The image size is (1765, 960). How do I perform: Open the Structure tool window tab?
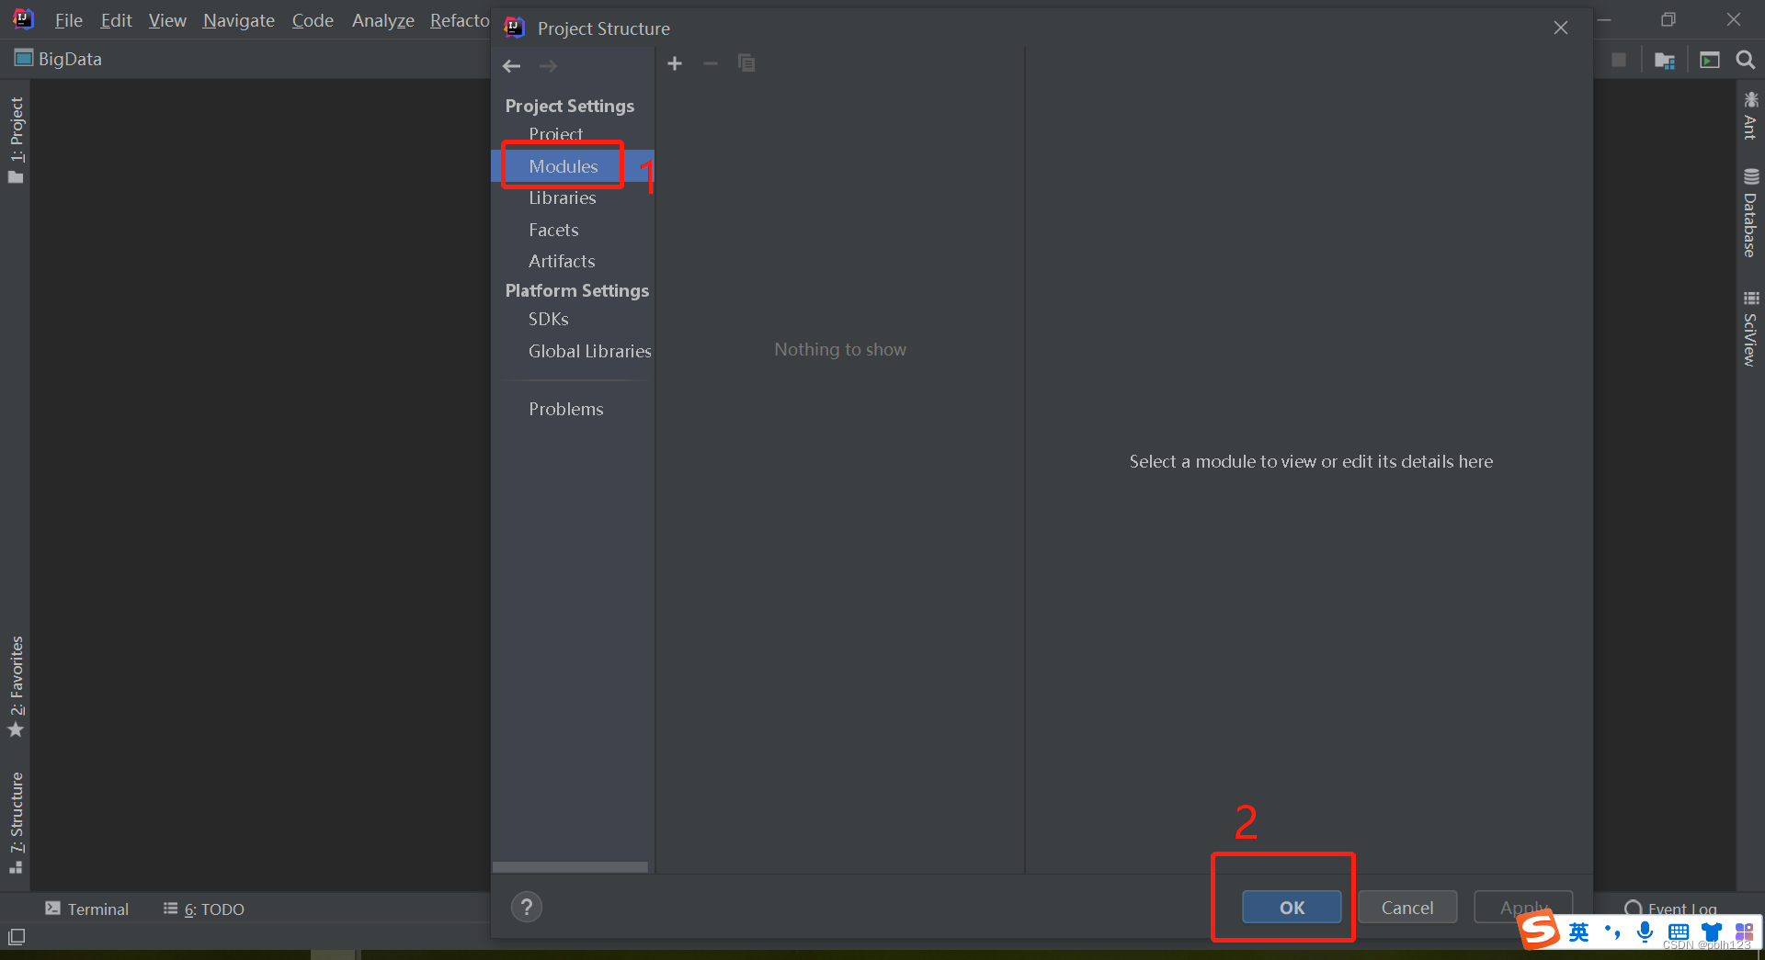pyautogui.click(x=16, y=823)
